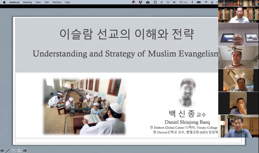Select top participant video with bookshelf background
This screenshot has width=259, height=153.
[238, 12]
